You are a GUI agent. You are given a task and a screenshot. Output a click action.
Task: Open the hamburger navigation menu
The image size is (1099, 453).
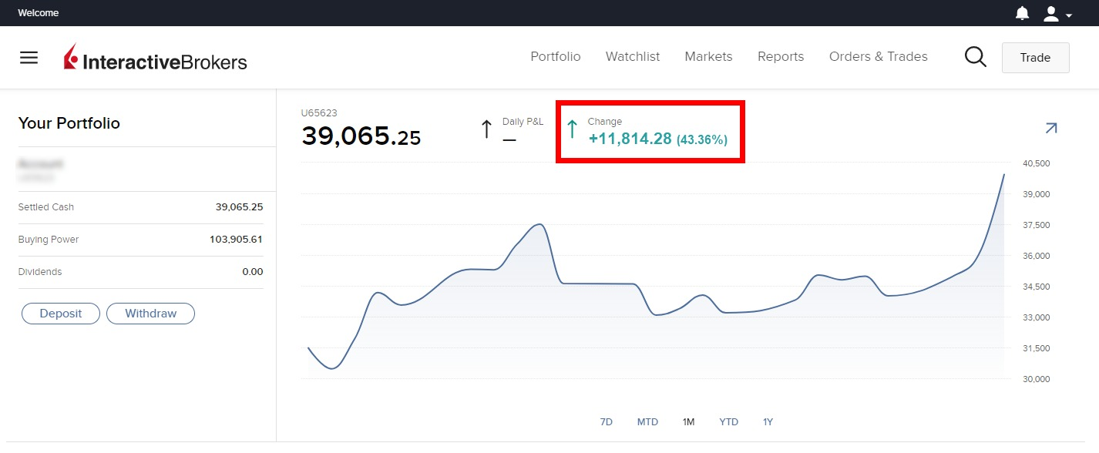point(29,58)
